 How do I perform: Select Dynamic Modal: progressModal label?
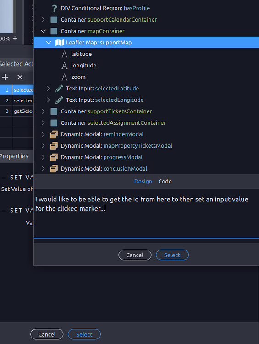click(x=102, y=157)
